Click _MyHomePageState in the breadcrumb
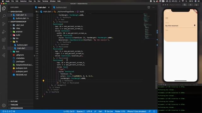202x113 pixels. pos(66,12)
